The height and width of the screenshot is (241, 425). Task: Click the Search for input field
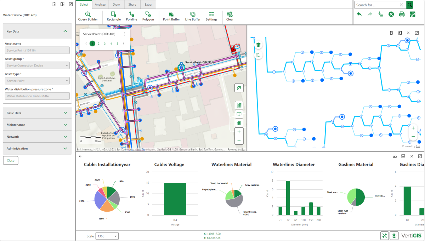(x=377, y=5)
